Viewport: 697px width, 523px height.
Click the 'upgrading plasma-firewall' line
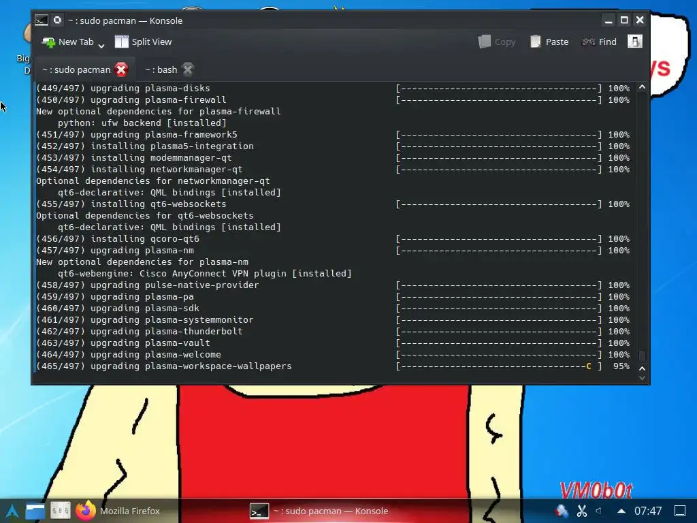click(131, 100)
